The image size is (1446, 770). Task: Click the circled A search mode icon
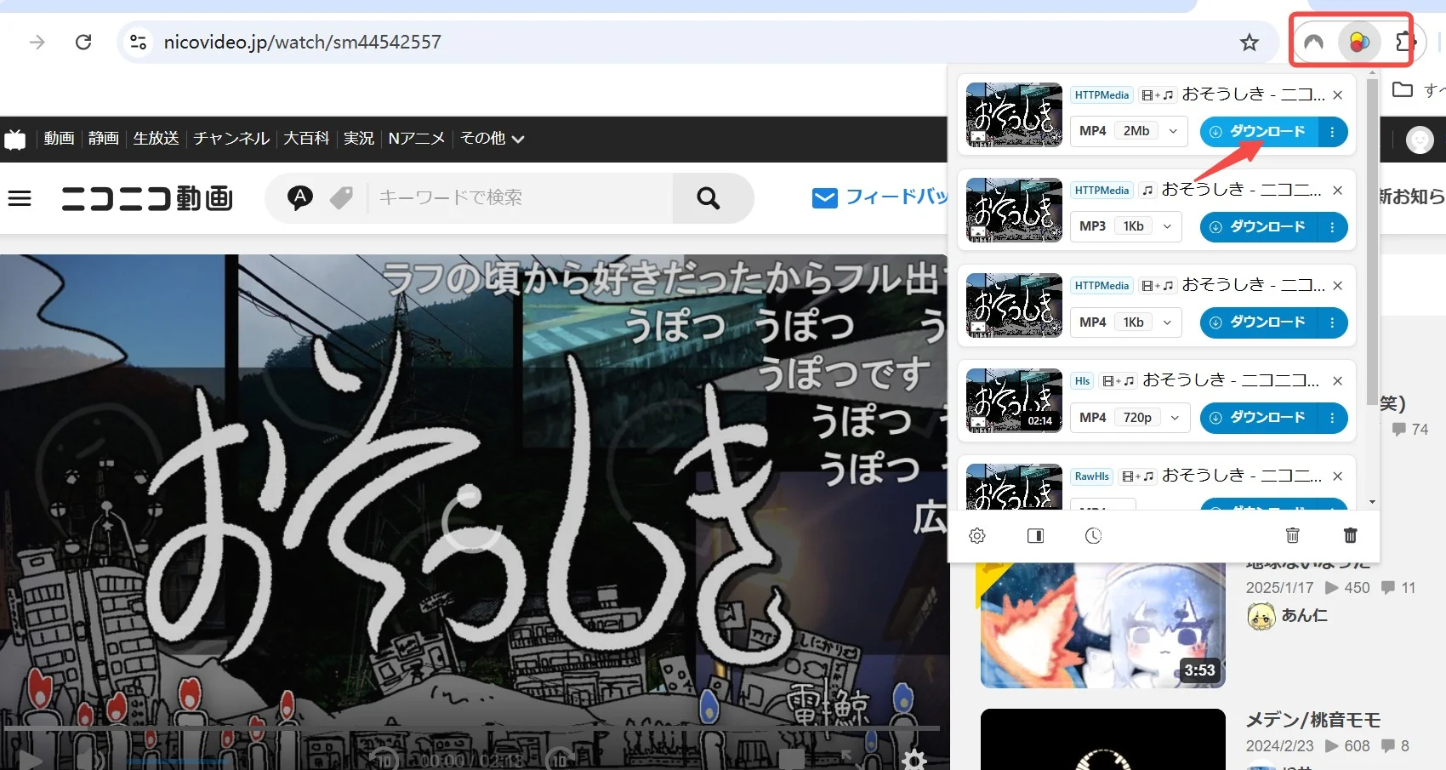click(299, 198)
